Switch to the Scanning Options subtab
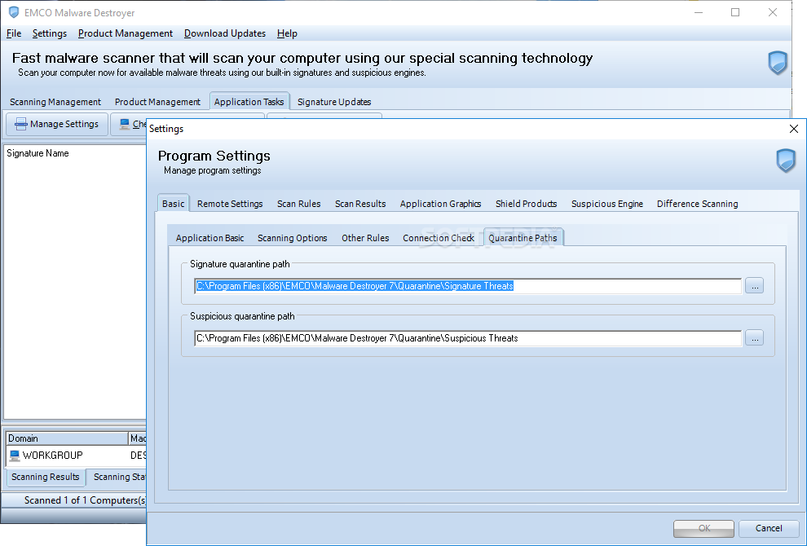807x546 pixels. [x=293, y=238]
